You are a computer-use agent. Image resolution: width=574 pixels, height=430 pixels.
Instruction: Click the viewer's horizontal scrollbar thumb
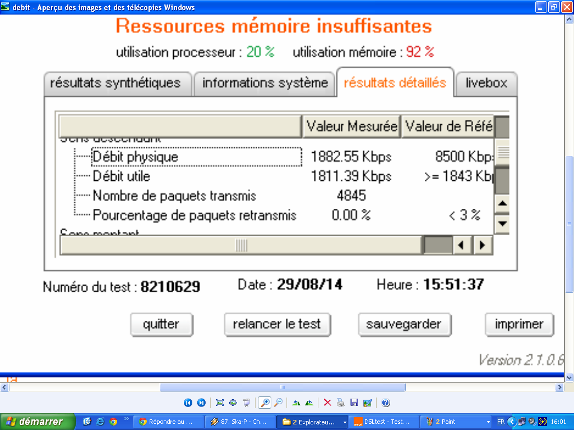[x=282, y=387]
